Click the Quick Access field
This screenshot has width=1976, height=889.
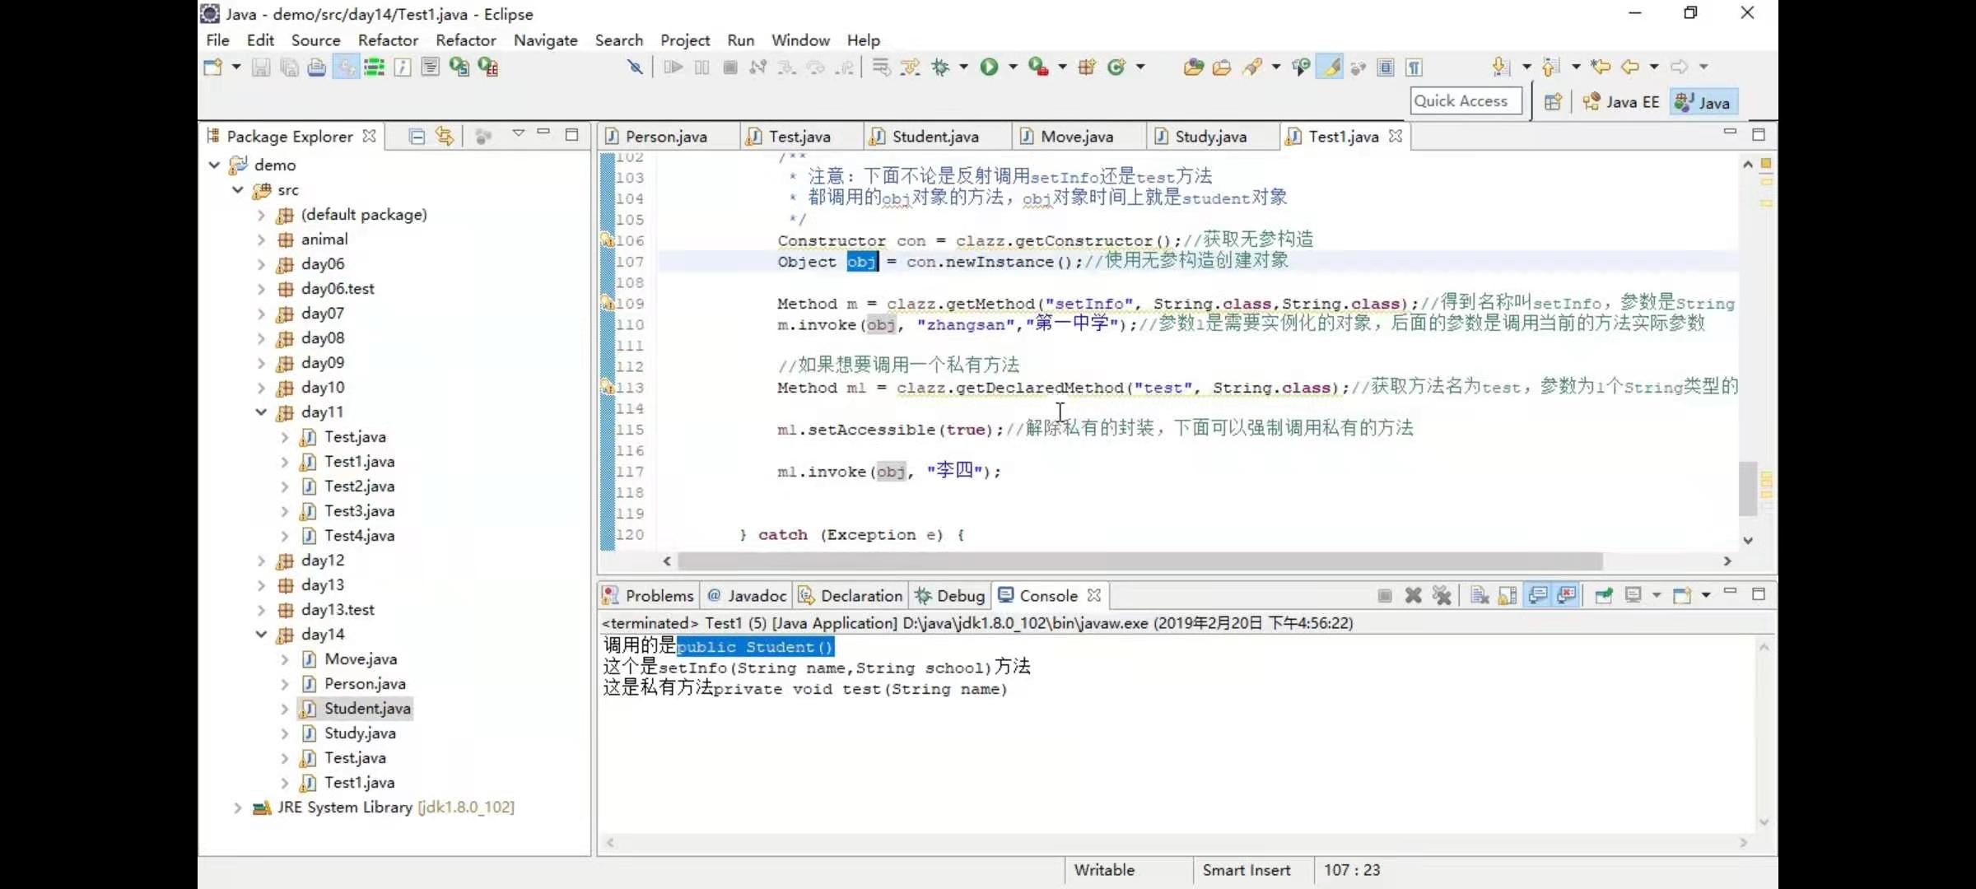pyautogui.click(x=1465, y=101)
